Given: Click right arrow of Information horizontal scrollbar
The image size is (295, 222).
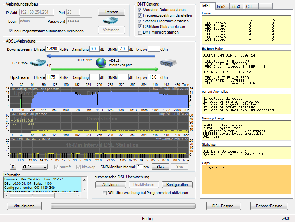Looking at the screenshot, I should 78,195.
